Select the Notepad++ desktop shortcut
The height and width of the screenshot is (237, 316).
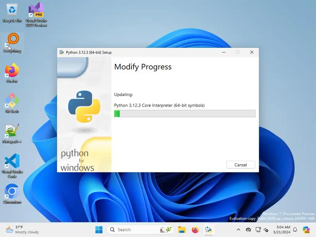click(12, 133)
